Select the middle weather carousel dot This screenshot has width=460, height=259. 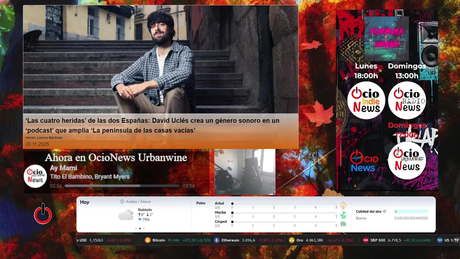click(x=140, y=228)
